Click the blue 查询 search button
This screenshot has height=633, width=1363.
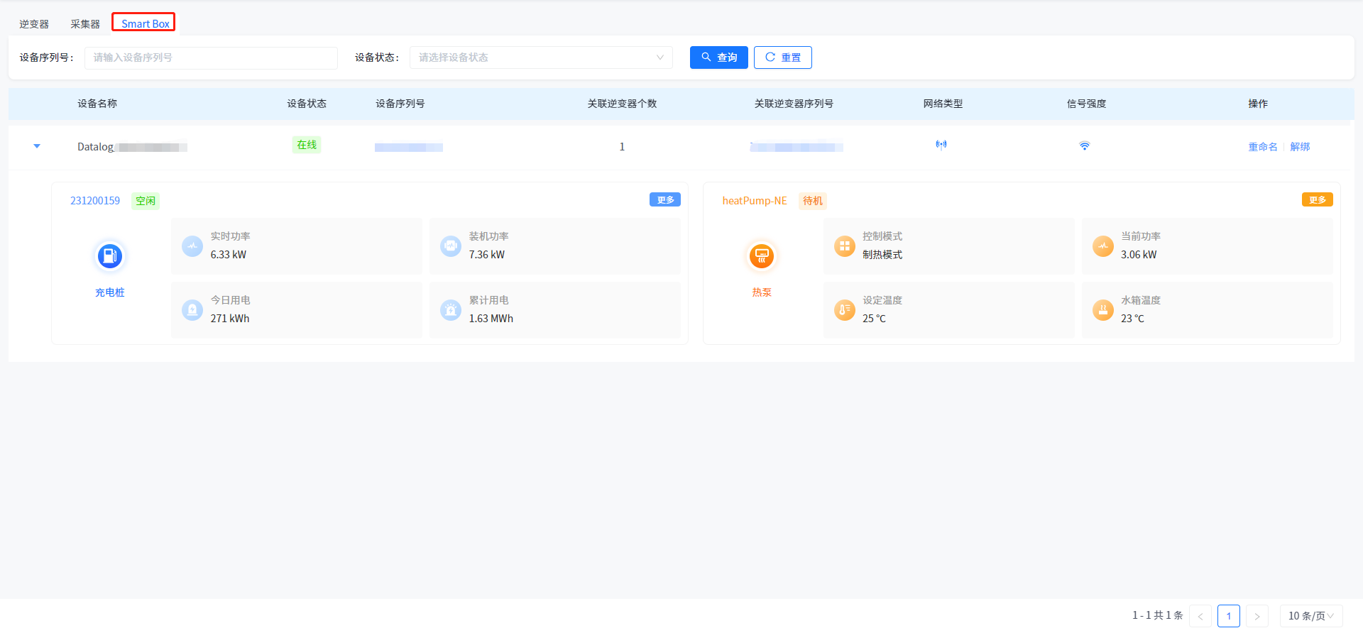[x=718, y=57]
